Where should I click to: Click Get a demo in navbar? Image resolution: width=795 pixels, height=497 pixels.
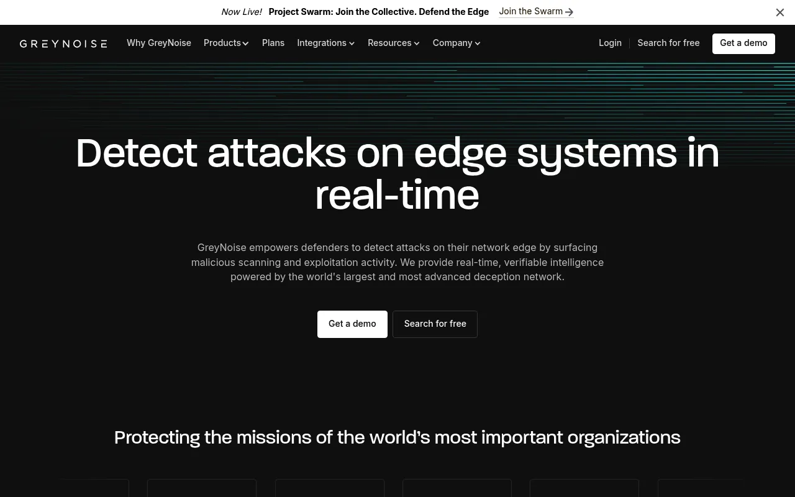coord(743,43)
